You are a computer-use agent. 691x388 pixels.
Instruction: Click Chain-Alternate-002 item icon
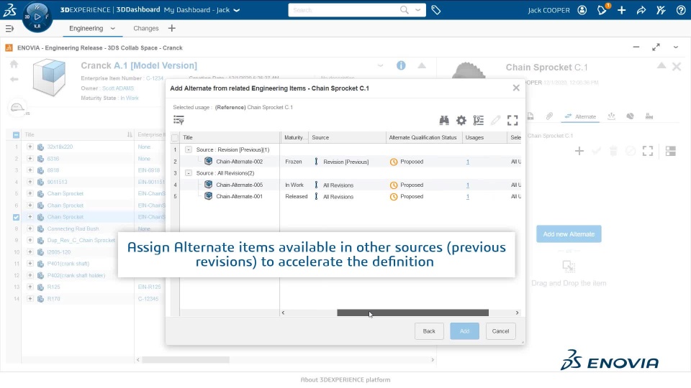tap(209, 162)
